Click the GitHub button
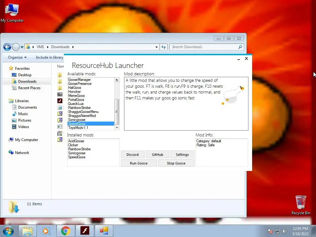Viewport: 316px width, 237px height. (157, 155)
